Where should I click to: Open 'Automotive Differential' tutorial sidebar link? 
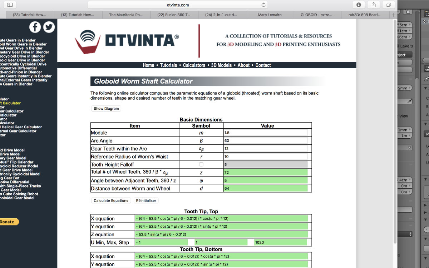coord(18,68)
